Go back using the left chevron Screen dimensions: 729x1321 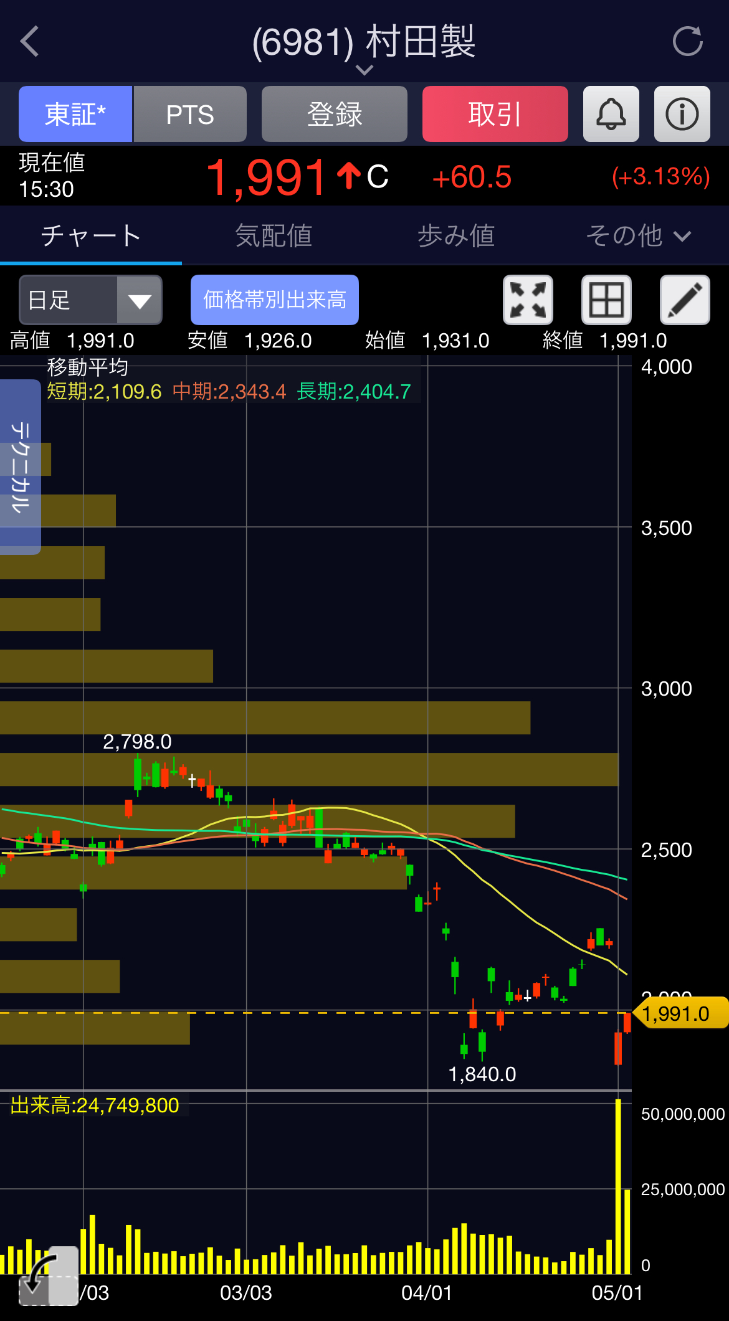coord(30,42)
